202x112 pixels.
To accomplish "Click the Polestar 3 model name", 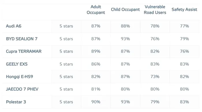I will click(16, 102).
